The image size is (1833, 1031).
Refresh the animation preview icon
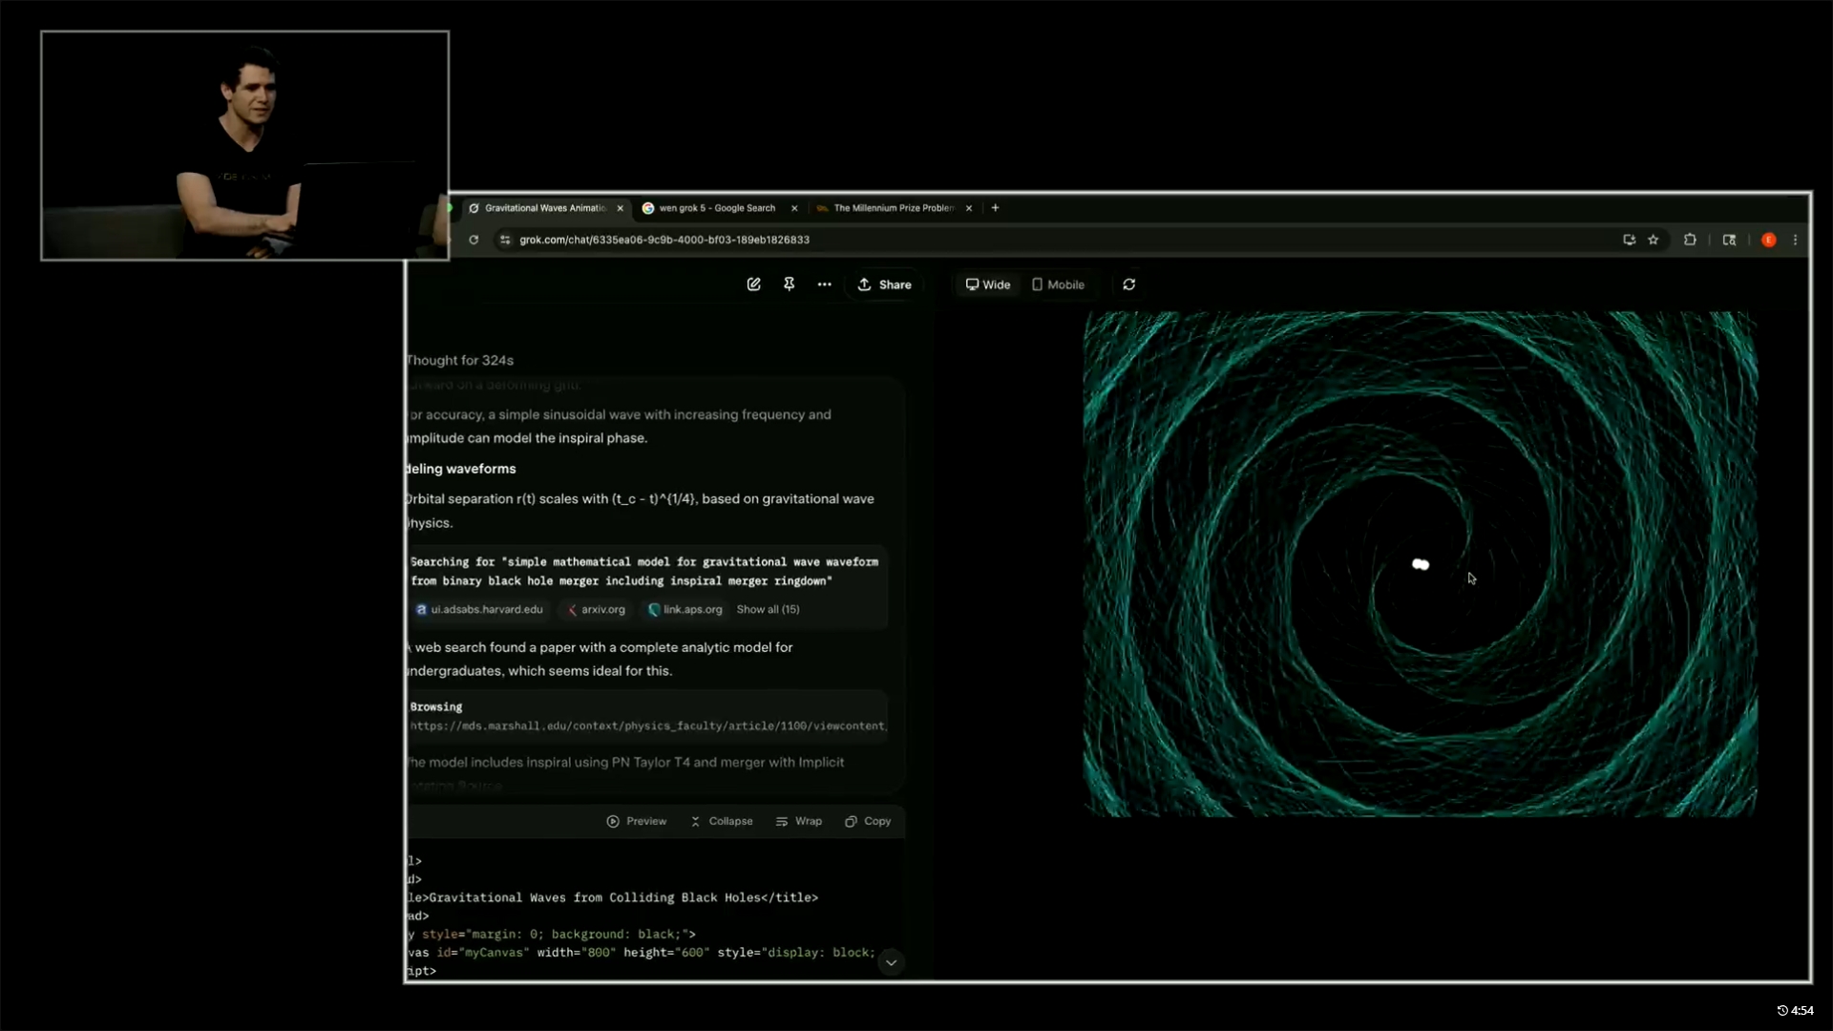coord(1128,284)
